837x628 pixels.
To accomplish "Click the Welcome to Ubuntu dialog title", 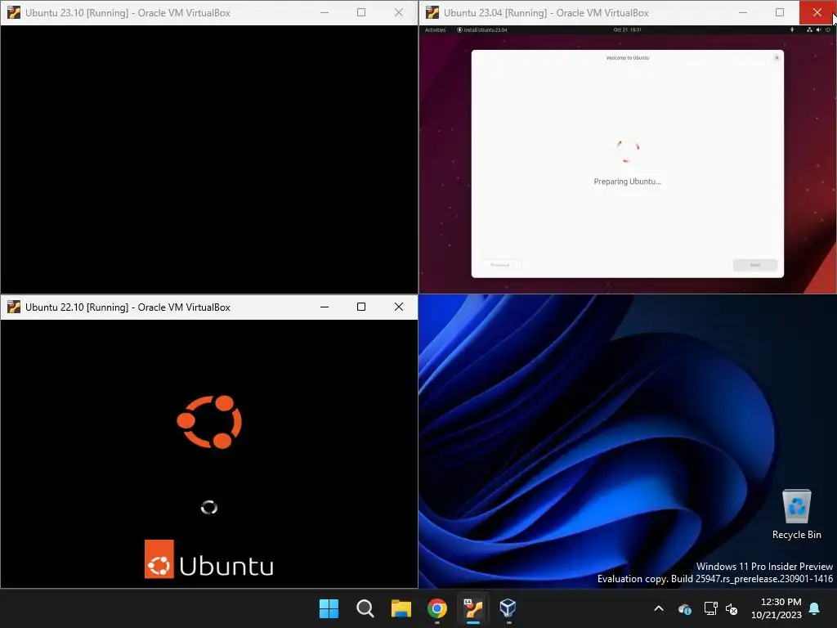I will click(628, 58).
